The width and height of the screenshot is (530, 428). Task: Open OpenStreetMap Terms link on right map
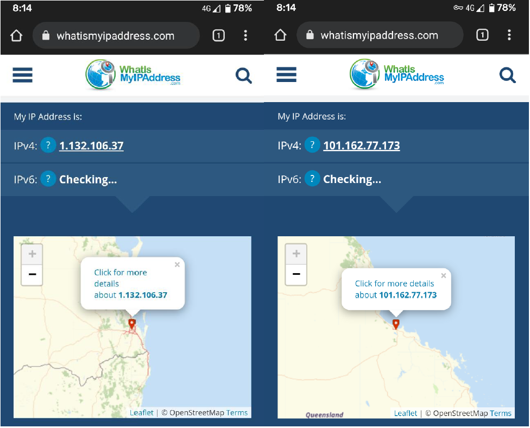pyautogui.click(x=500, y=413)
